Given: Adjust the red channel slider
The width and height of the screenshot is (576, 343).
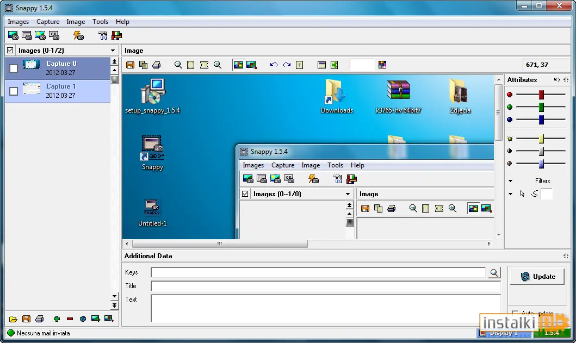Looking at the screenshot, I should point(541,95).
